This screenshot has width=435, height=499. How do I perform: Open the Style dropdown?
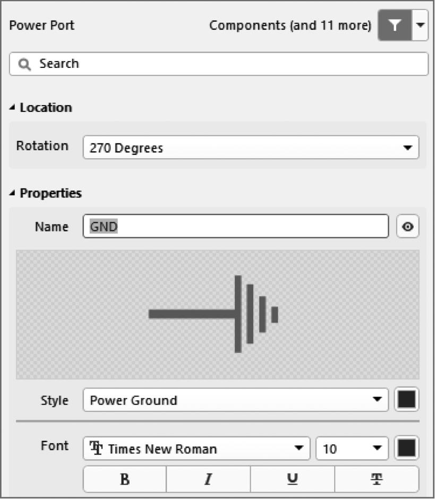[x=235, y=400]
